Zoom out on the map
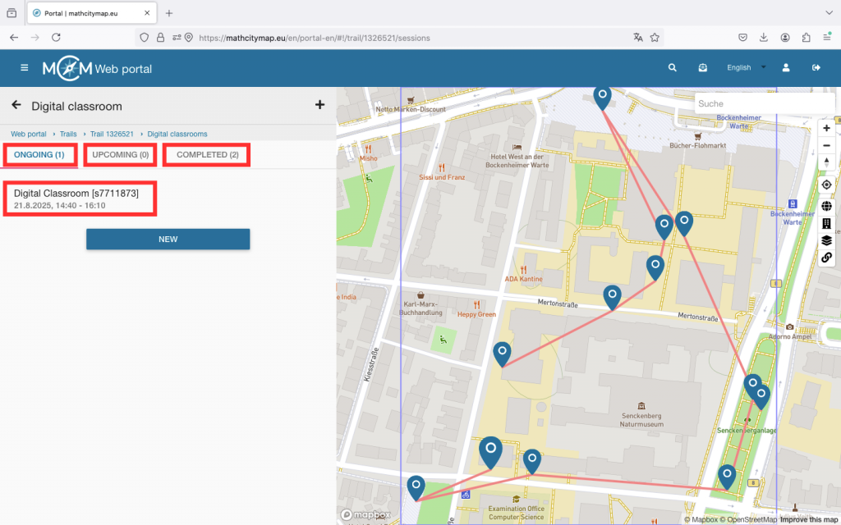 [x=826, y=145]
